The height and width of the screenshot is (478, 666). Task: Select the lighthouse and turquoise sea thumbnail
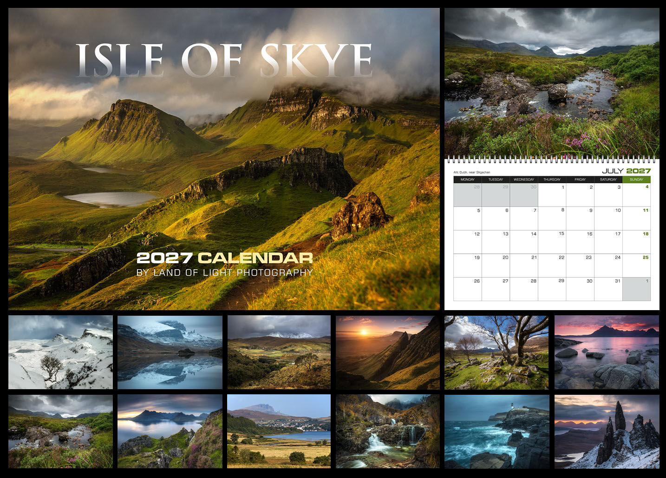tap(496, 431)
